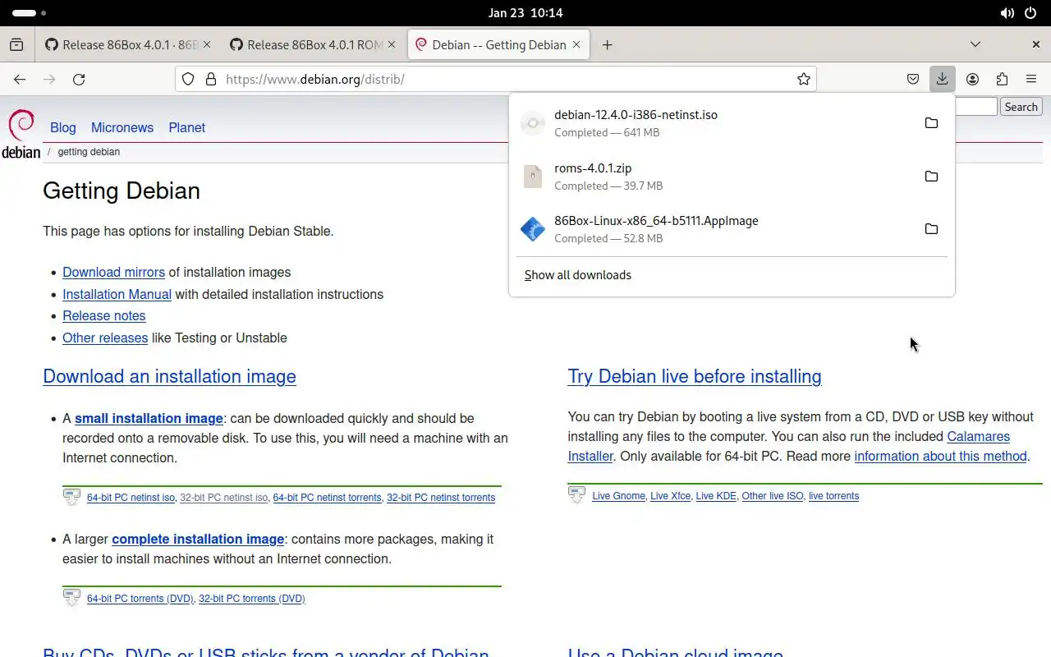Open information about this method link
The height and width of the screenshot is (657, 1051).
pyautogui.click(x=940, y=456)
